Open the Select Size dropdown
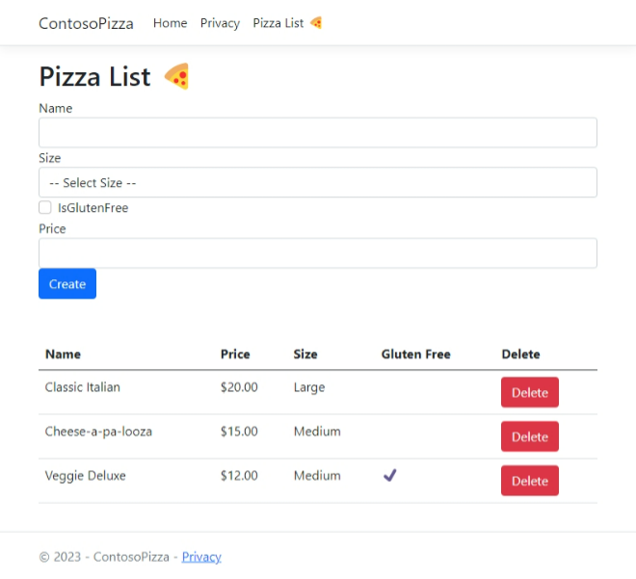The height and width of the screenshot is (579, 636). click(x=318, y=183)
